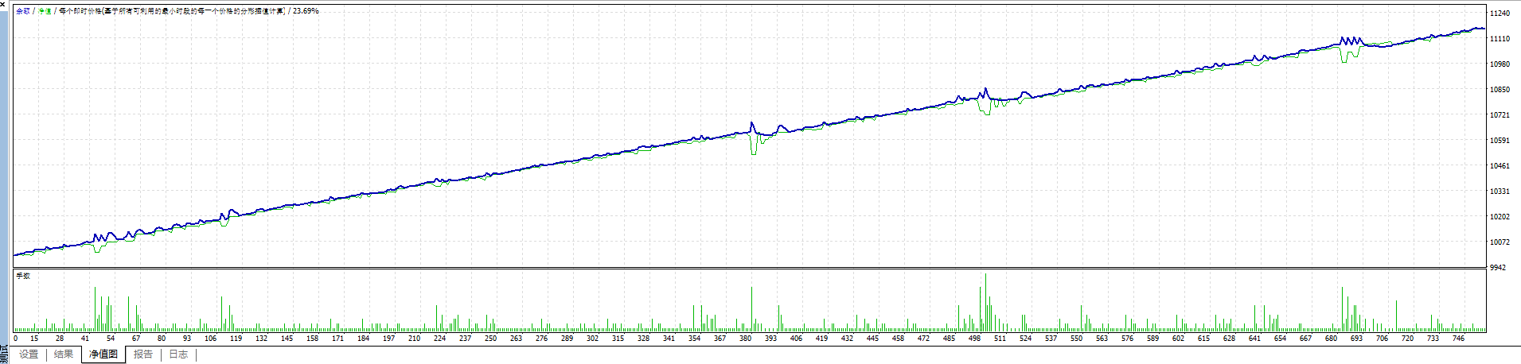Click the 54 x-axis label
The height and width of the screenshot is (364, 1521).
(x=111, y=339)
